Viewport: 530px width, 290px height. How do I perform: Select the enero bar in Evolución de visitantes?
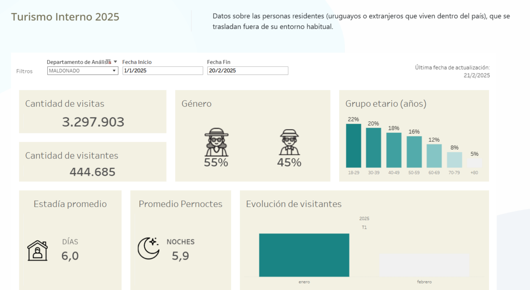[304, 255]
